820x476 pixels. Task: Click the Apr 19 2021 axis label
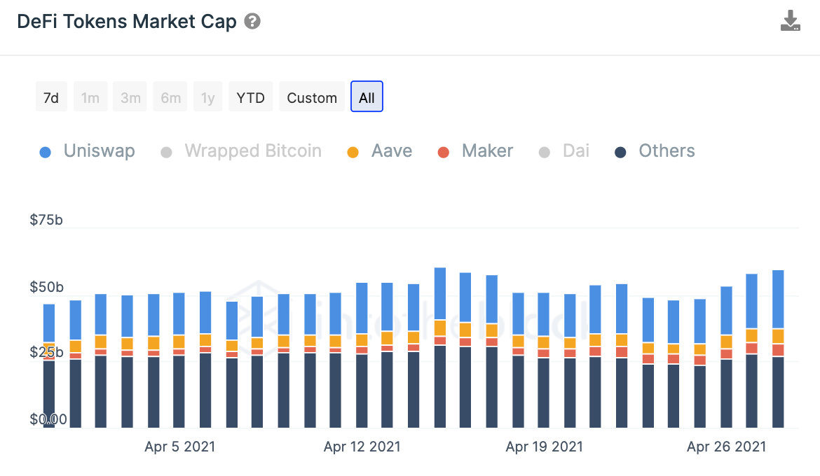point(545,447)
